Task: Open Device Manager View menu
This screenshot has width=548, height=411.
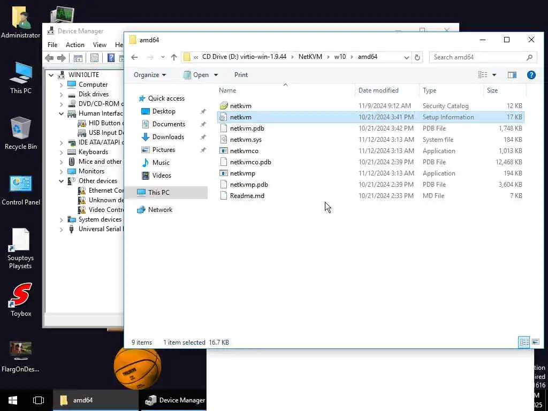Action: pyautogui.click(x=100, y=45)
